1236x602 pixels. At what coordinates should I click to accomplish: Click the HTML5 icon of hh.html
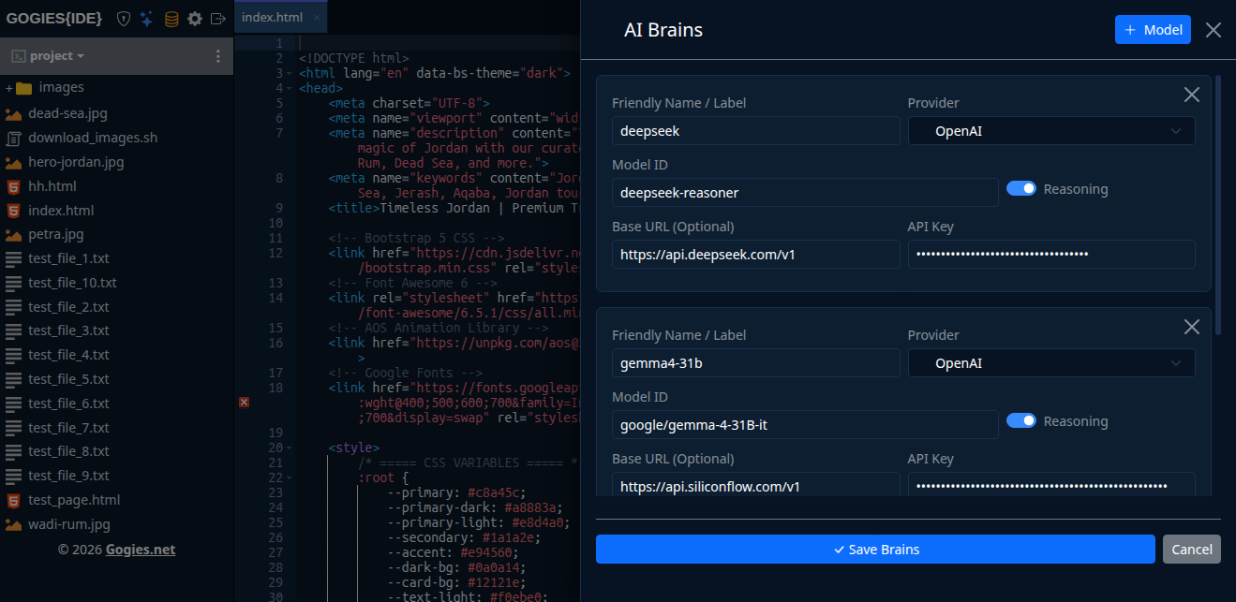click(14, 186)
